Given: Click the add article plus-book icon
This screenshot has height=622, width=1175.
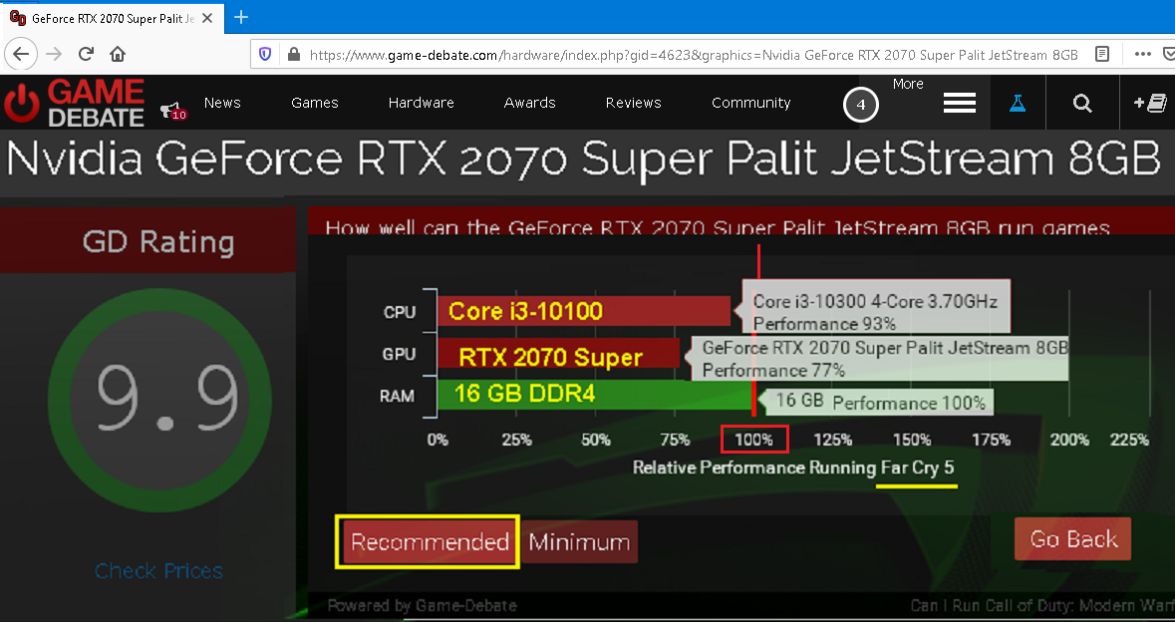Looking at the screenshot, I should click(1150, 103).
